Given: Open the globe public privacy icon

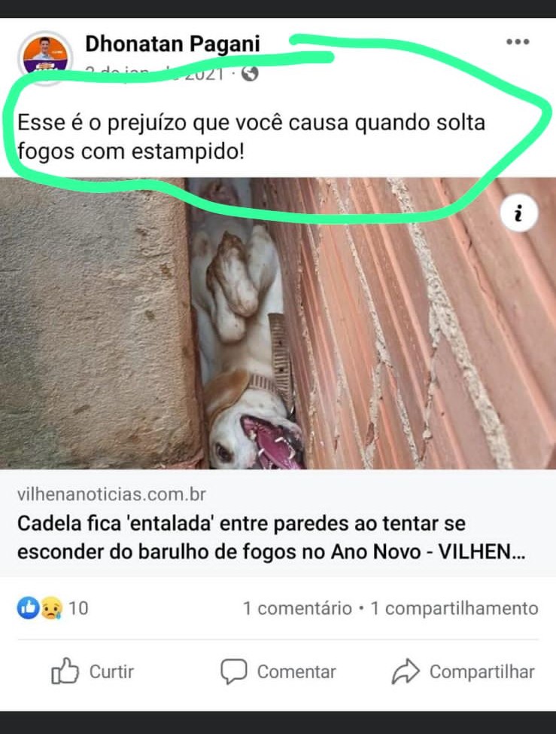Looking at the screenshot, I should pyautogui.click(x=251, y=73).
